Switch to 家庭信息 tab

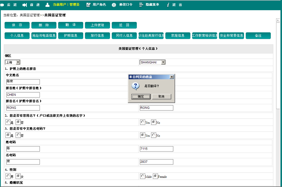[178, 36]
